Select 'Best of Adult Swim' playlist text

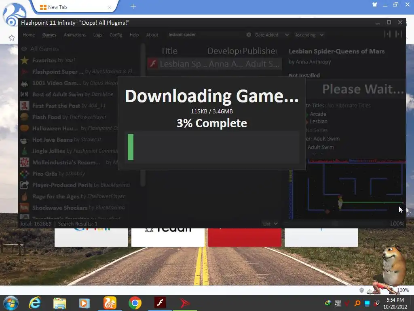58,94
